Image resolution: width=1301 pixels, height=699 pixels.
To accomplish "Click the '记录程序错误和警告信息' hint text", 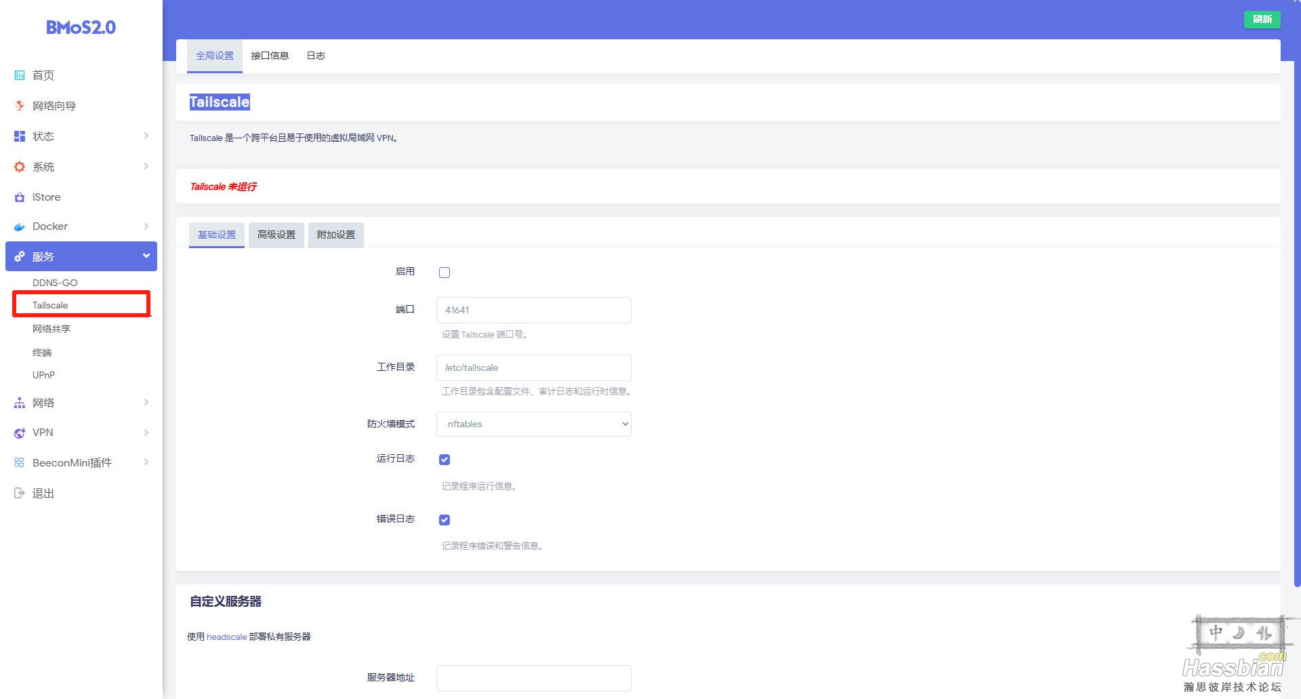I will (493, 546).
